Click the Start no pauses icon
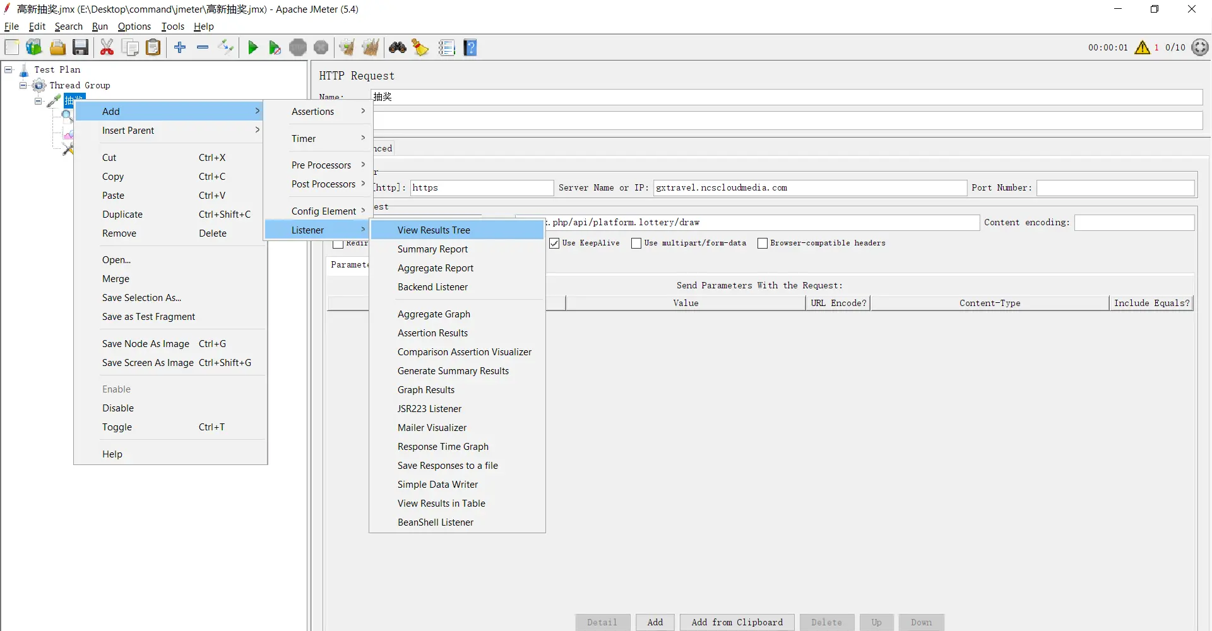 pyautogui.click(x=275, y=48)
